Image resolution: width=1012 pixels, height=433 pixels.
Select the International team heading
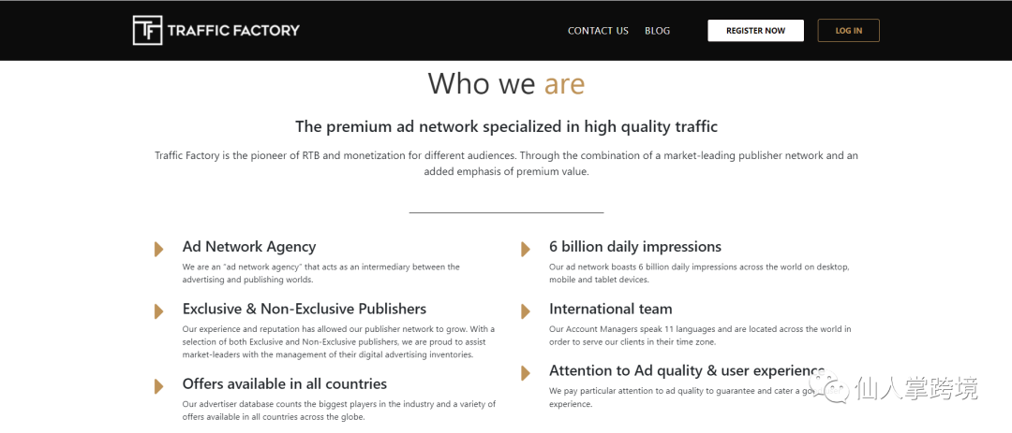pyautogui.click(x=611, y=309)
